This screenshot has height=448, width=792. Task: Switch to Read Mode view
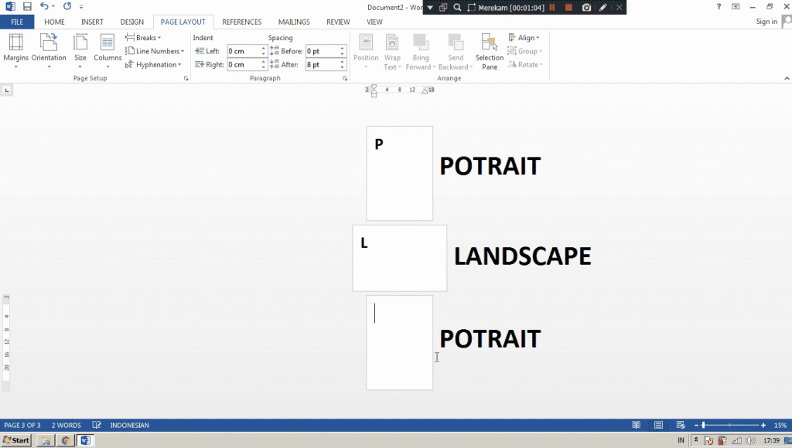pyautogui.click(x=636, y=425)
